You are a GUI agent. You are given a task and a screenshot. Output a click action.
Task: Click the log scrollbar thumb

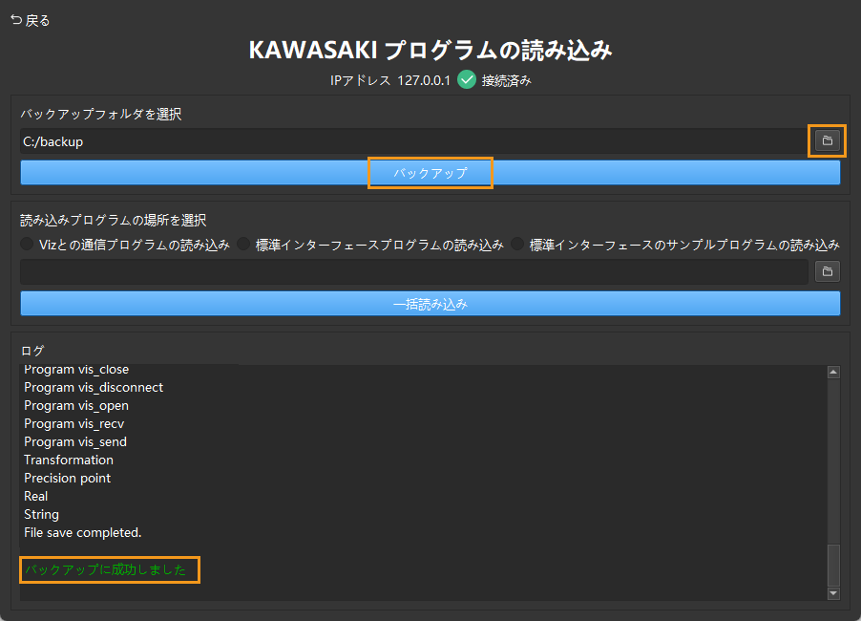(x=833, y=566)
